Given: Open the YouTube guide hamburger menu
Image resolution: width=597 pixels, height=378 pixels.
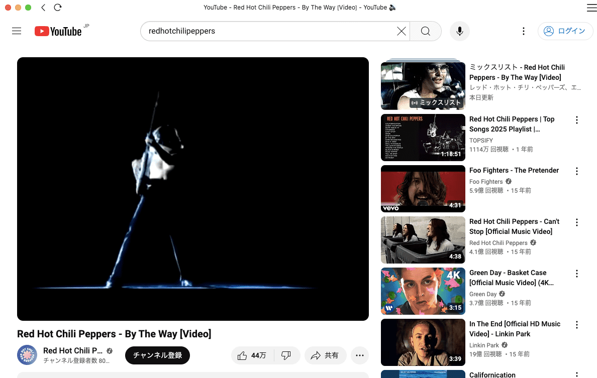Looking at the screenshot, I should coord(17,31).
